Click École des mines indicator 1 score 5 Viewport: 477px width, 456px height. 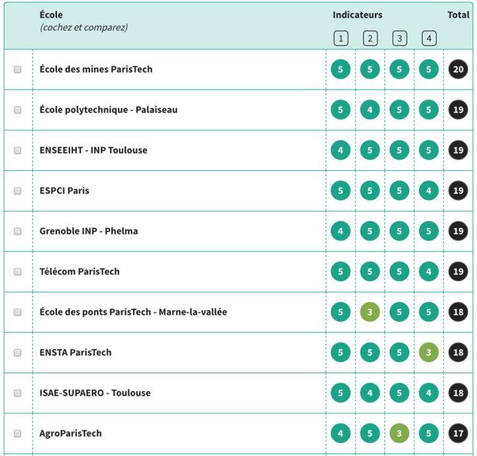click(341, 70)
